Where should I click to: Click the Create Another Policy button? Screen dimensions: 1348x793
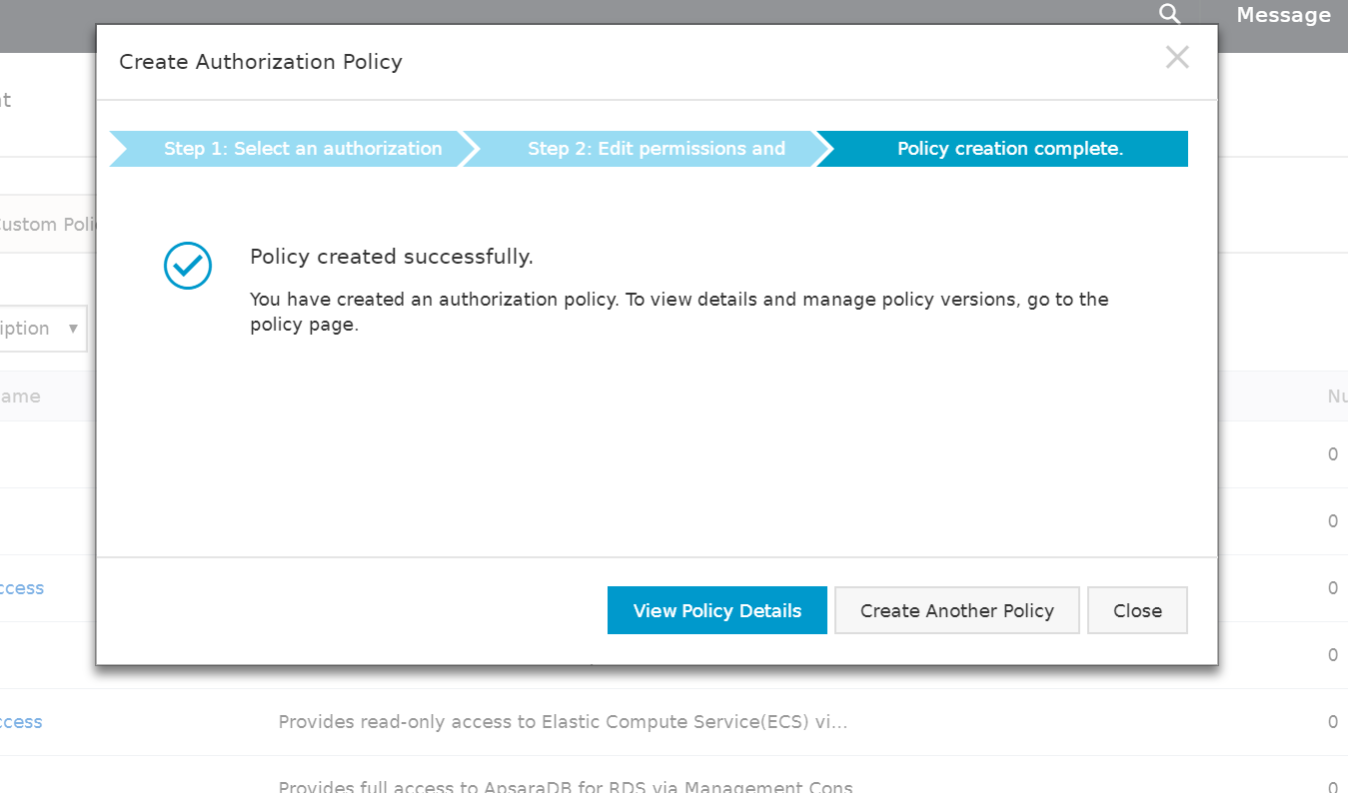(x=957, y=610)
